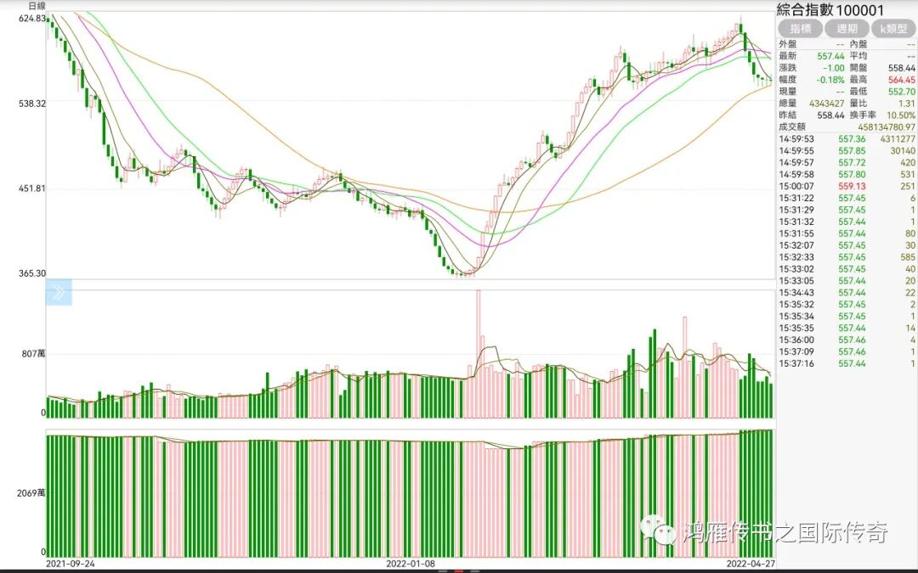This screenshot has width=918, height=573.
Task: Click tick volume 4311277
Action: 898,139
